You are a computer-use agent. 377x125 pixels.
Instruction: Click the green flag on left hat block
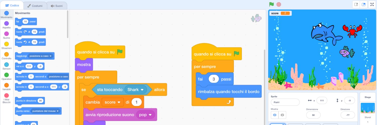coord(120,52)
